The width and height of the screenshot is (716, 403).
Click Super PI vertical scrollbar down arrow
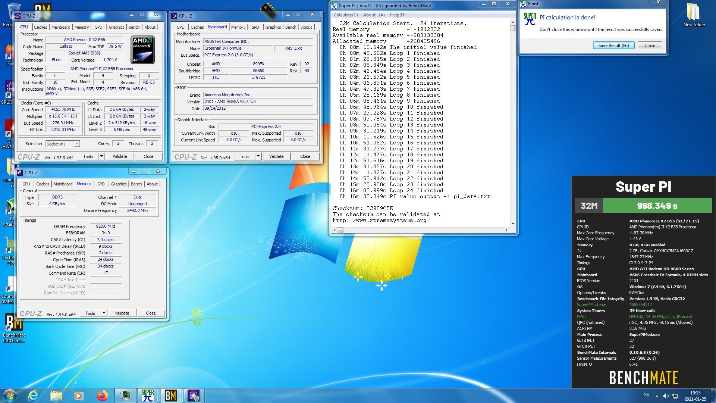(x=513, y=224)
